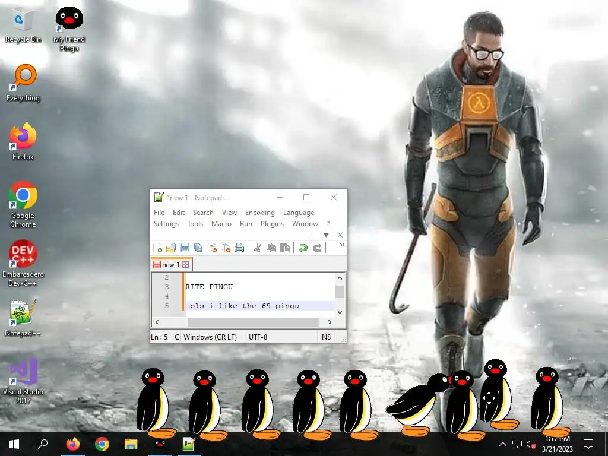Select the Firefox desktop shortcut
The height and width of the screenshot is (456, 608).
(x=23, y=141)
